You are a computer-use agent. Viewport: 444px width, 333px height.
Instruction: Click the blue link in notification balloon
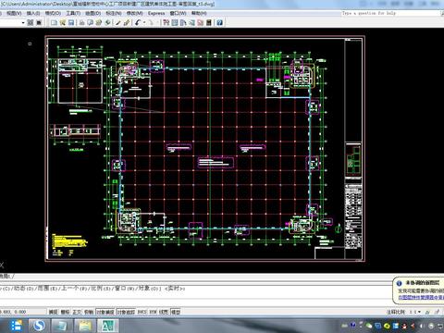coord(421,297)
